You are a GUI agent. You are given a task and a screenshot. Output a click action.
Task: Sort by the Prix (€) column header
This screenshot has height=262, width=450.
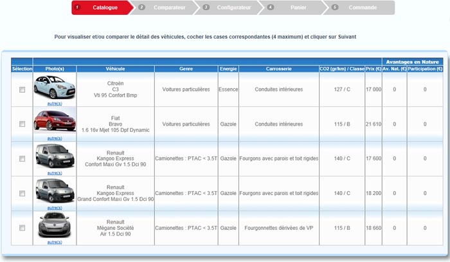[373, 68]
